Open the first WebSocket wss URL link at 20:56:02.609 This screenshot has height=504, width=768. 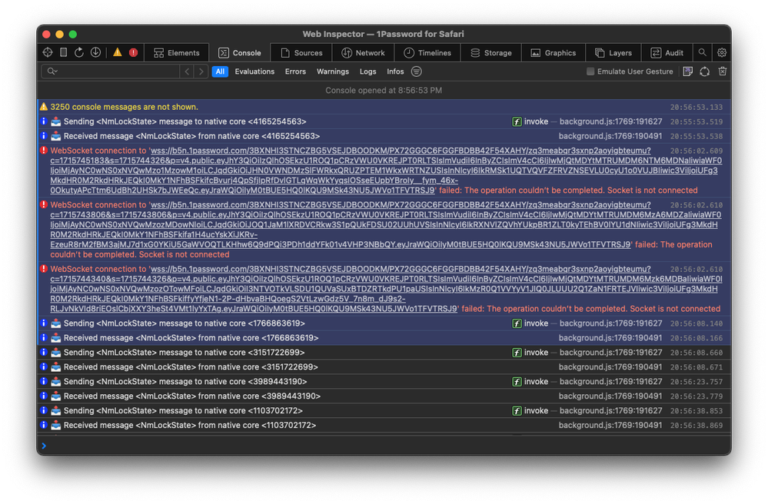pyautogui.click(x=385, y=171)
